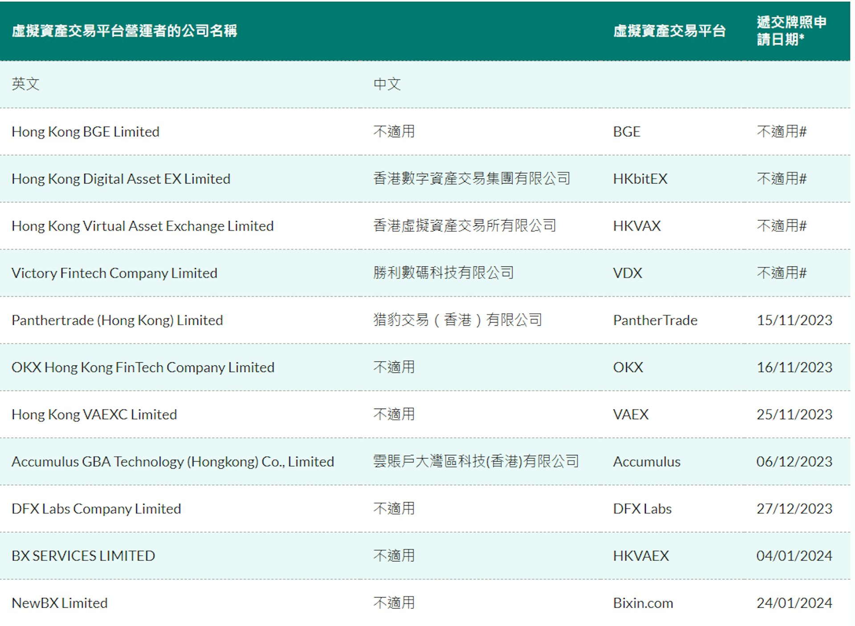
Task: Click '不適用#' in the HKbitEX row
Action: coord(782,179)
